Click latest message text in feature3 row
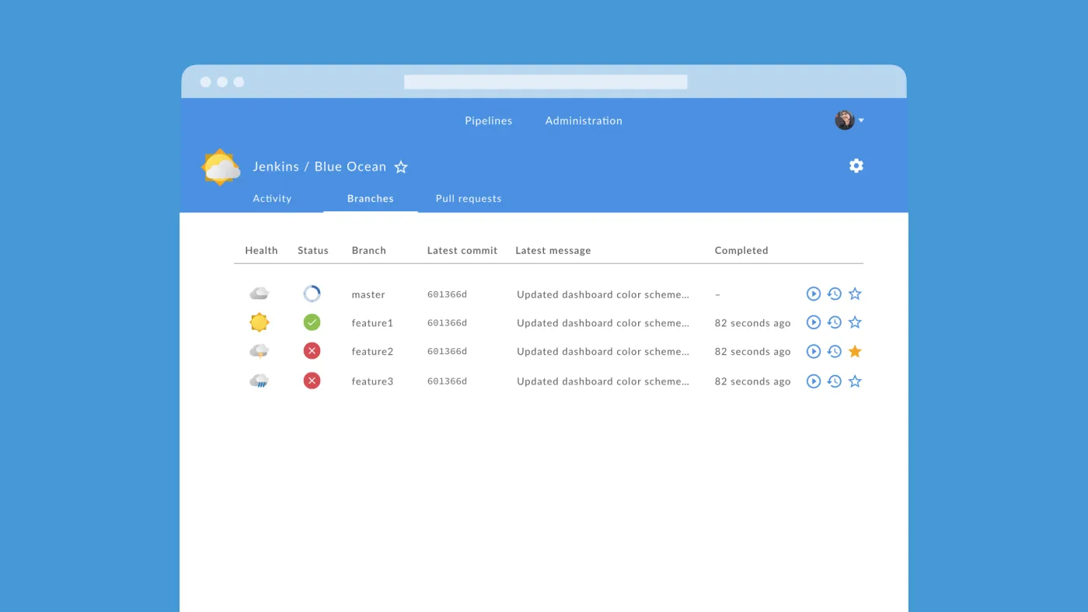Screen dimensions: 1088x612 tap(603, 381)
